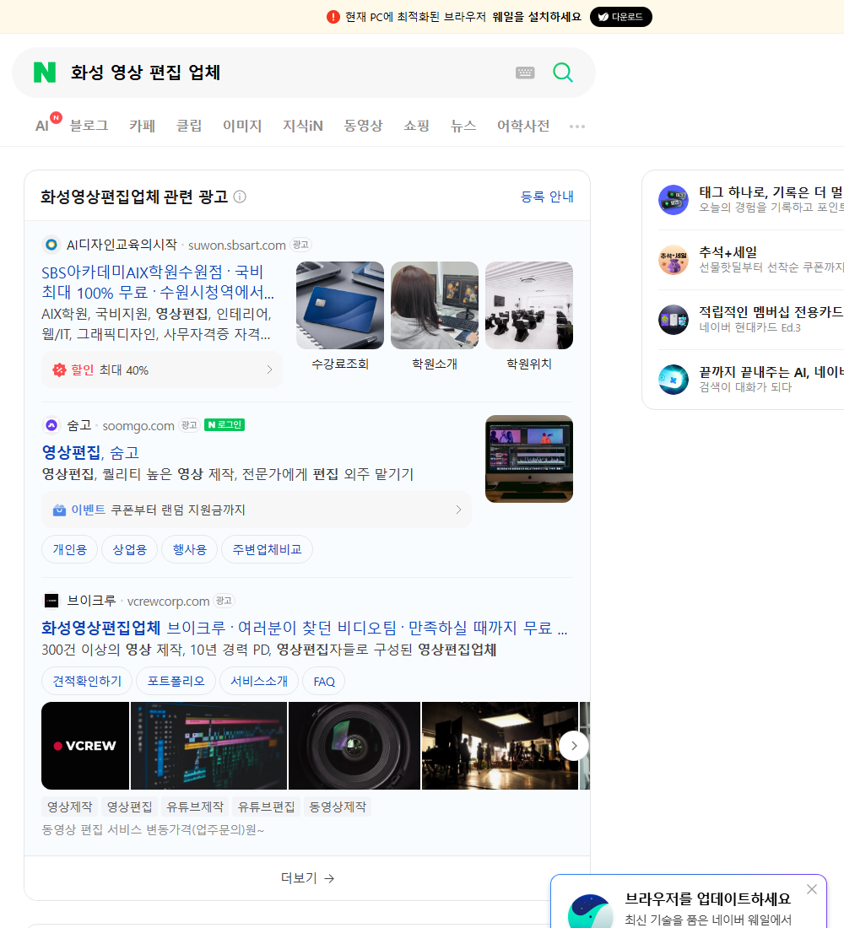Switch to the 지식iN tab

303,126
